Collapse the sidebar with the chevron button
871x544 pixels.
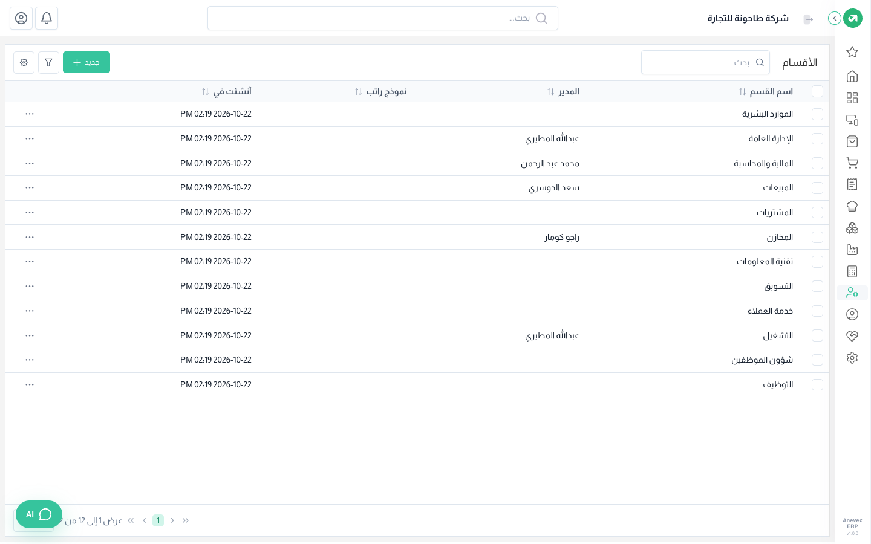pos(835,18)
